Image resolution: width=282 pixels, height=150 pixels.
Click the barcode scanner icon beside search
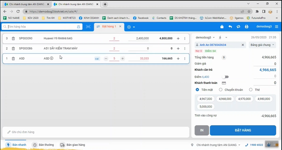(x=88, y=27)
